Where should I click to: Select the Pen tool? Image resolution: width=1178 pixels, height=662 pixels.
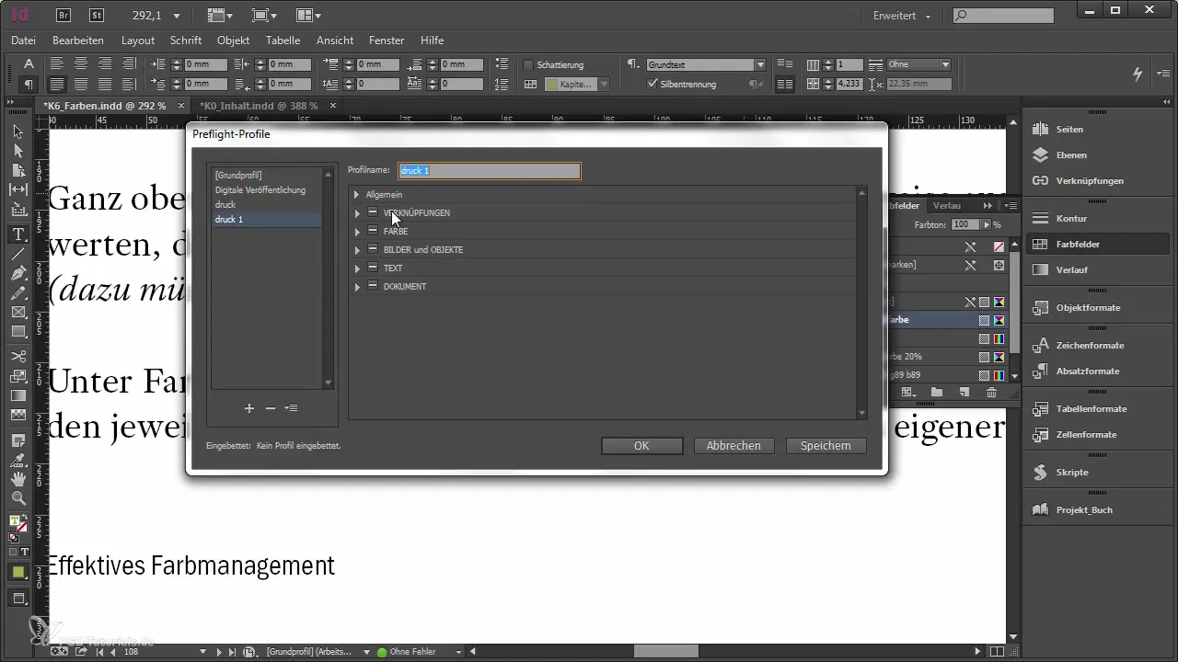pos(17,274)
